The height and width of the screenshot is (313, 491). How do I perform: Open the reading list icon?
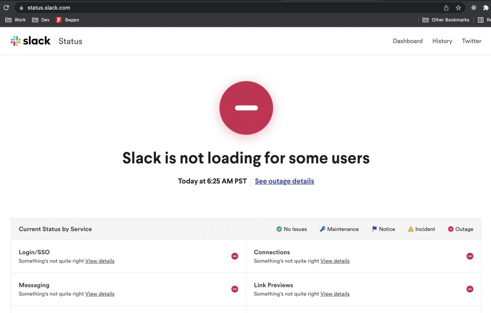pyautogui.click(x=481, y=20)
